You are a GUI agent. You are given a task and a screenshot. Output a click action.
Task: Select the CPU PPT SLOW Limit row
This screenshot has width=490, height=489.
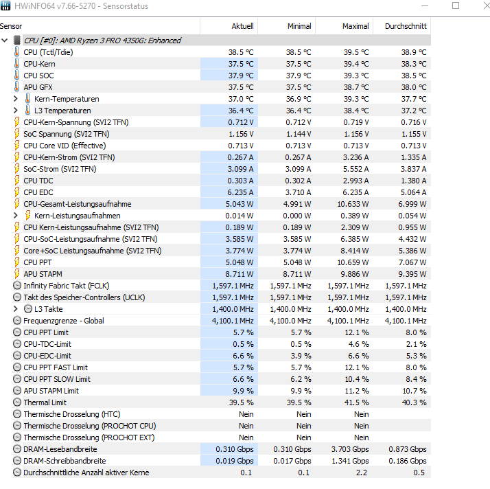click(x=221, y=379)
